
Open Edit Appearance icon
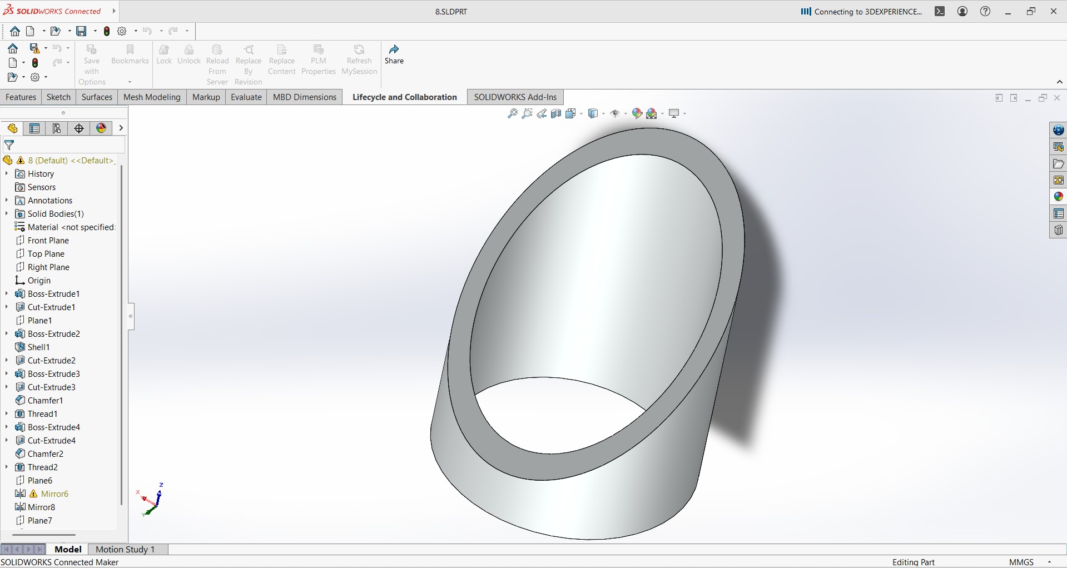point(637,113)
